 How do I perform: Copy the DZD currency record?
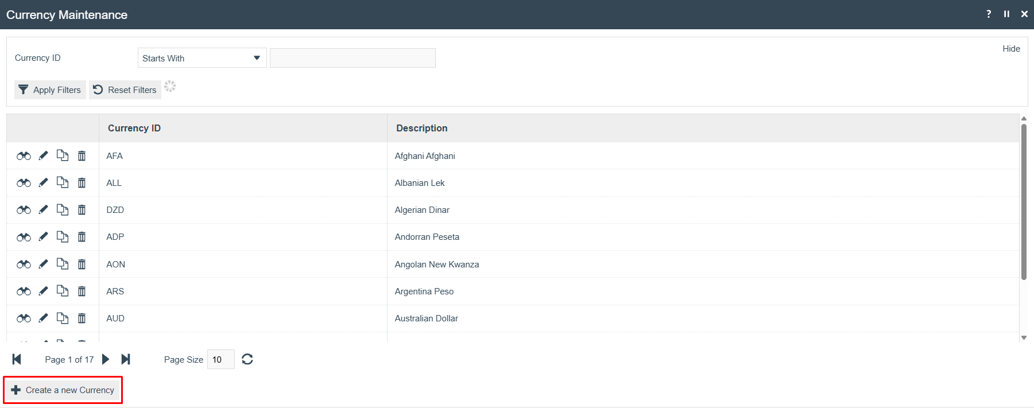(63, 209)
